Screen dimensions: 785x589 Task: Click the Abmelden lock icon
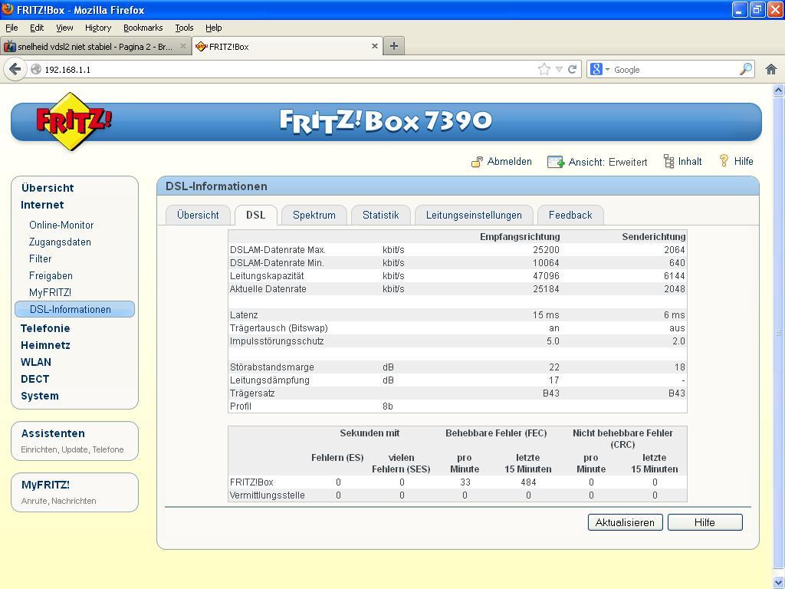pos(477,161)
